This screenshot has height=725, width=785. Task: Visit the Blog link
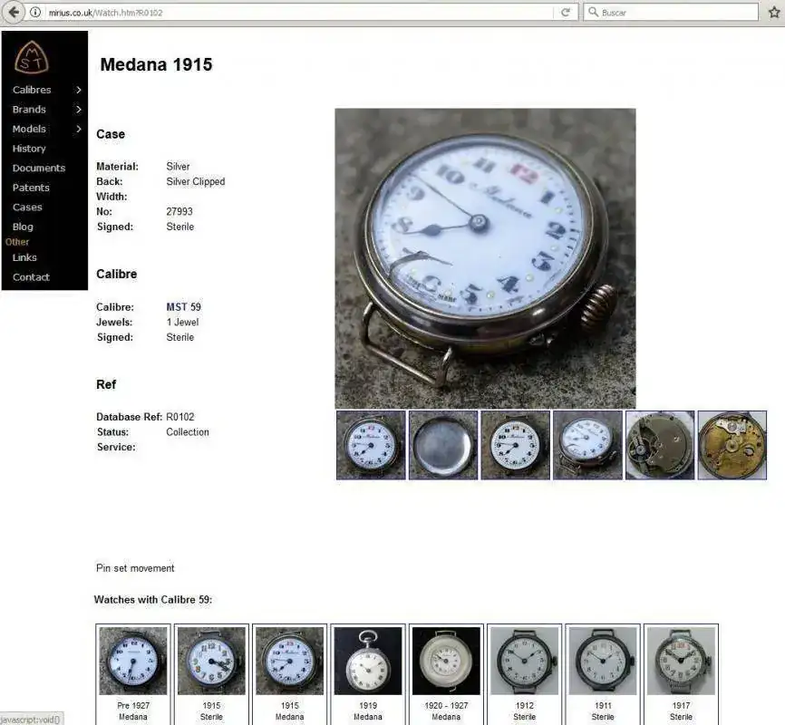click(23, 227)
